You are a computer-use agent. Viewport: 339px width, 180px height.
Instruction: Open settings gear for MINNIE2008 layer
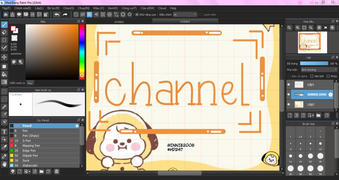[x=330, y=94]
